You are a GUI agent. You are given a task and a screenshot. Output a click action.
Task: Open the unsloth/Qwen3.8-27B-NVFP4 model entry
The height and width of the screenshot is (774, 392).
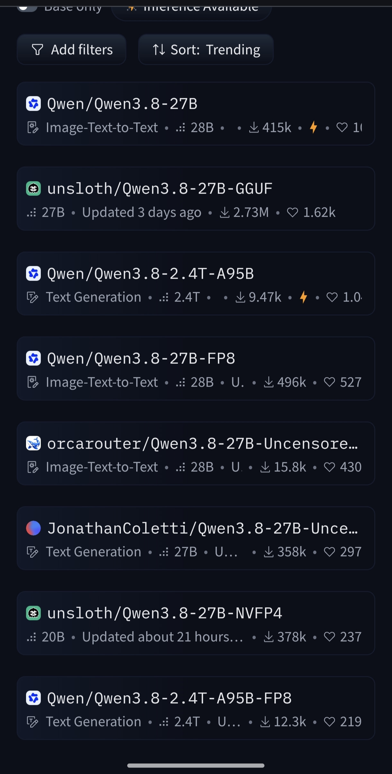(x=196, y=623)
